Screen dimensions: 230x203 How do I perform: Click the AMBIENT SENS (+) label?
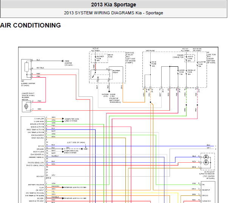[36, 157]
